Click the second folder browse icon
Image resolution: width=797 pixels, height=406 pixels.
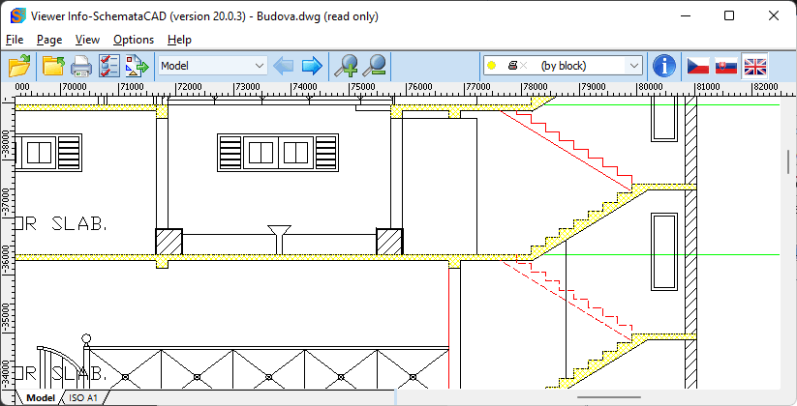point(53,66)
